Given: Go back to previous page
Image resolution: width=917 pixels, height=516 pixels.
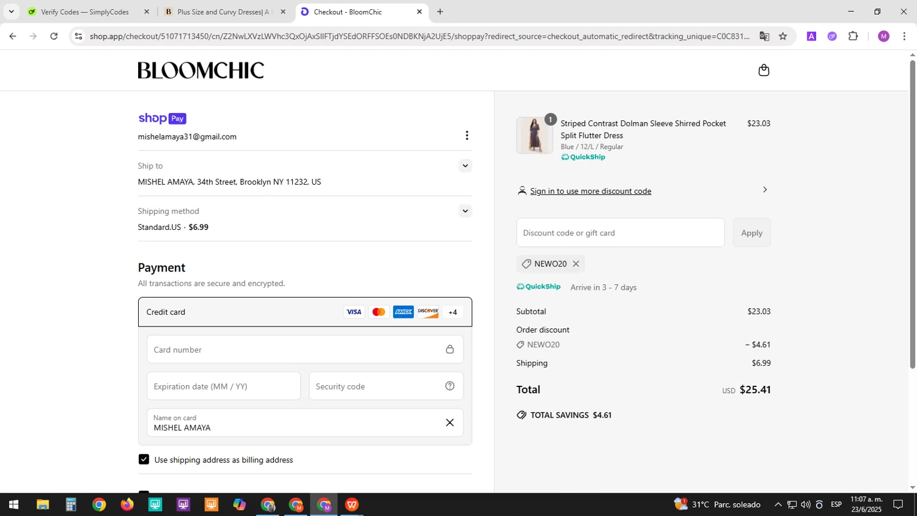Looking at the screenshot, I should pos(13,36).
